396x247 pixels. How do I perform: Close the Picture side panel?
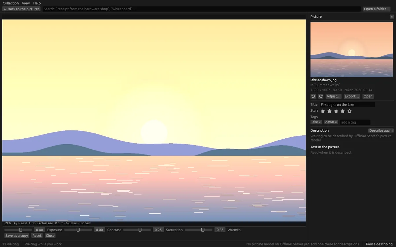click(391, 16)
